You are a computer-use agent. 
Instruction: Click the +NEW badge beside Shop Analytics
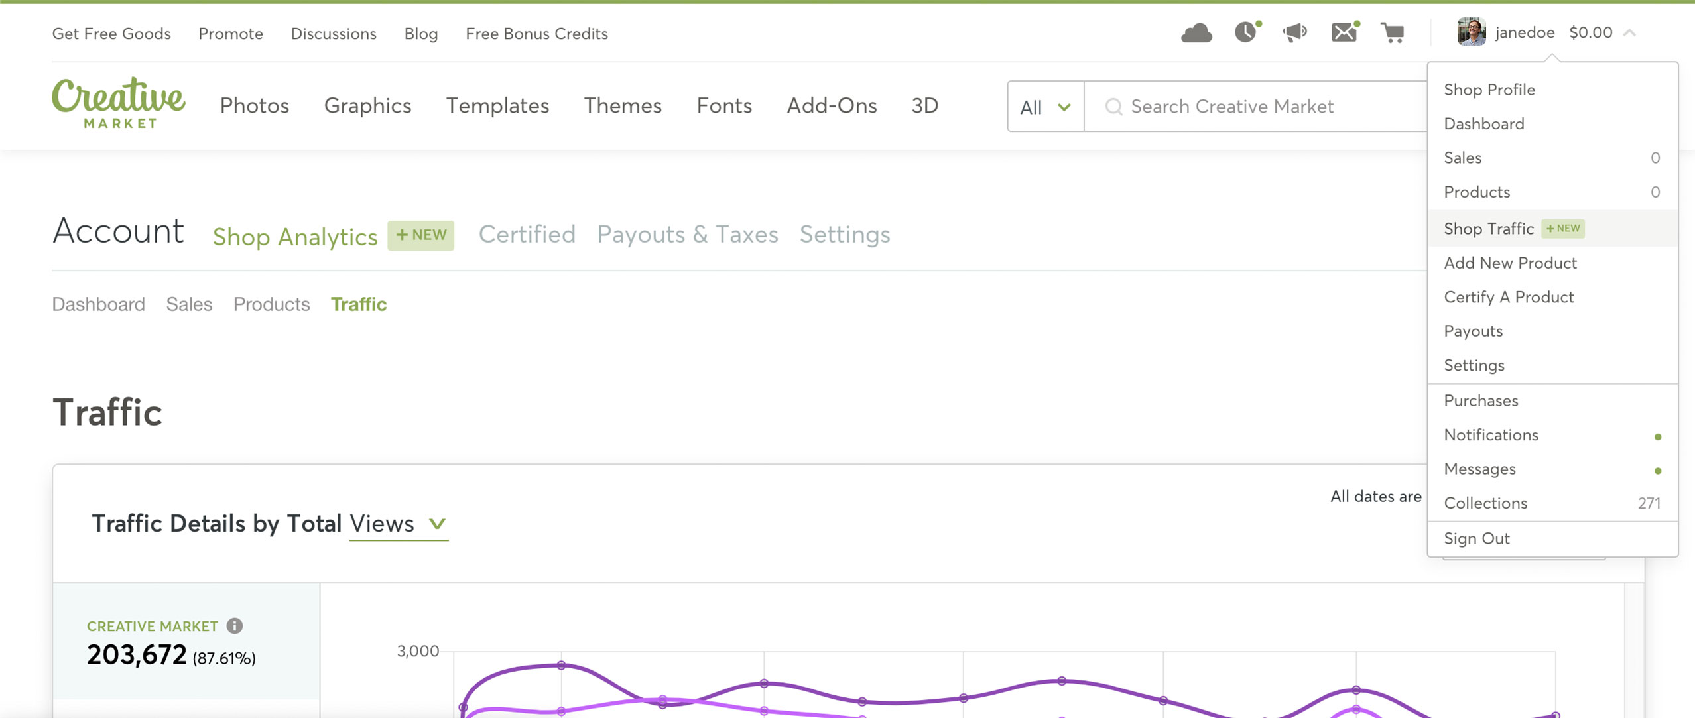coord(421,235)
